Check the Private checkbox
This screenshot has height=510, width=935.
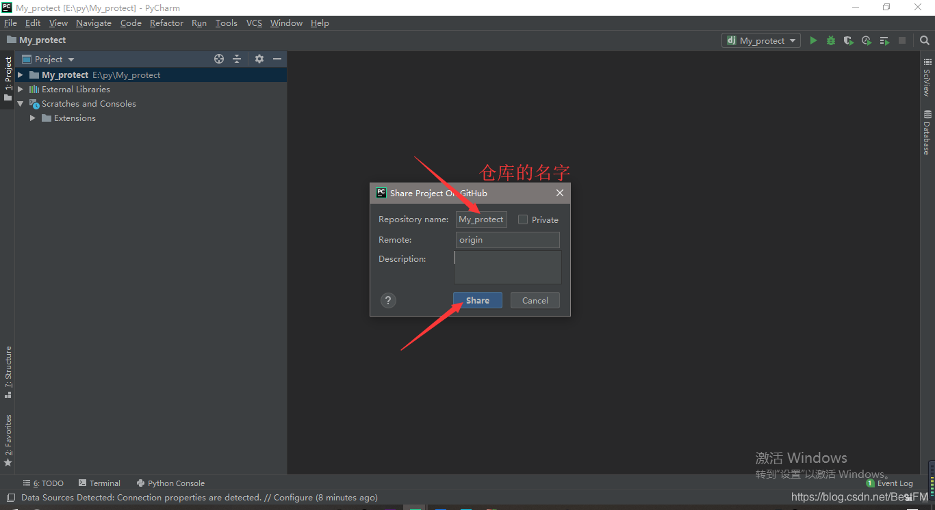[523, 219]
